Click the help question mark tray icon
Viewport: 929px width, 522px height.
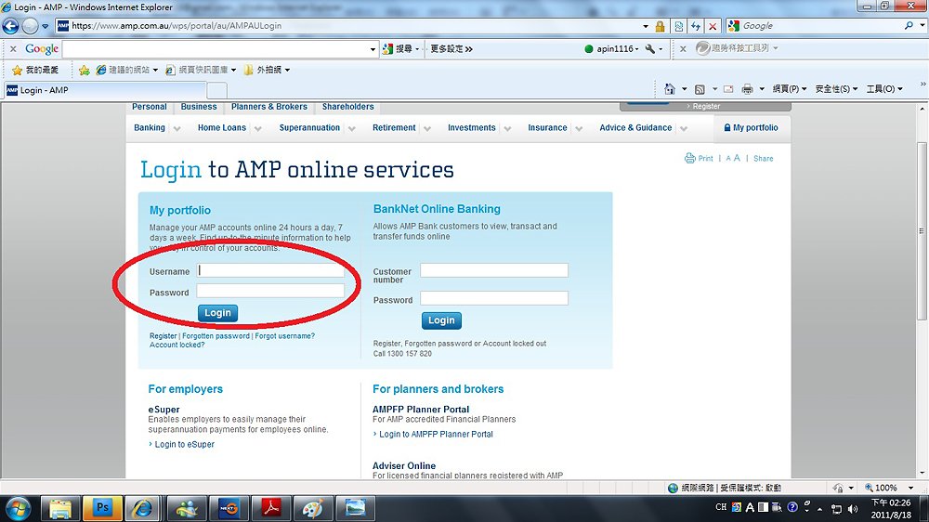click(792, 507)
